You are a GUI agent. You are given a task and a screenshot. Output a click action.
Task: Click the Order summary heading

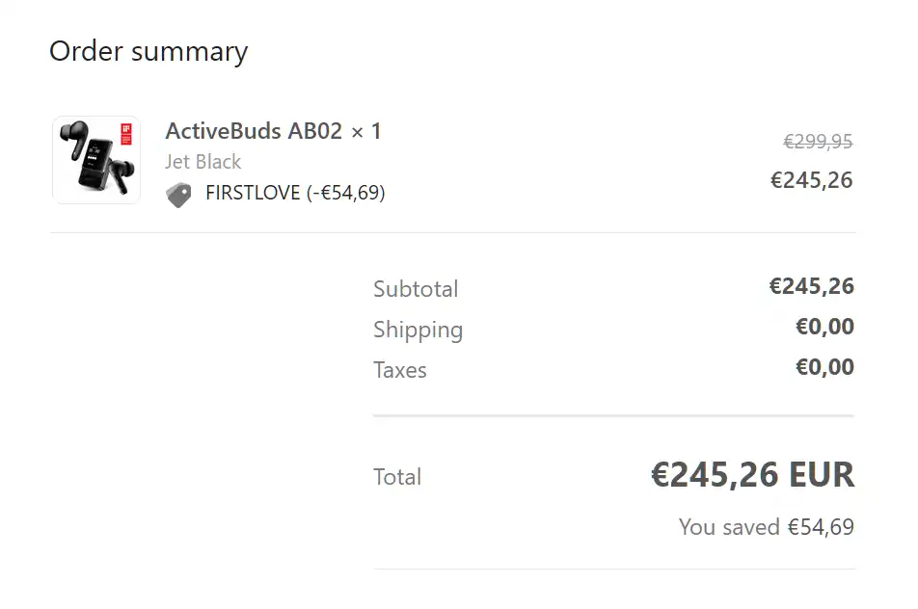coord(148,51)
